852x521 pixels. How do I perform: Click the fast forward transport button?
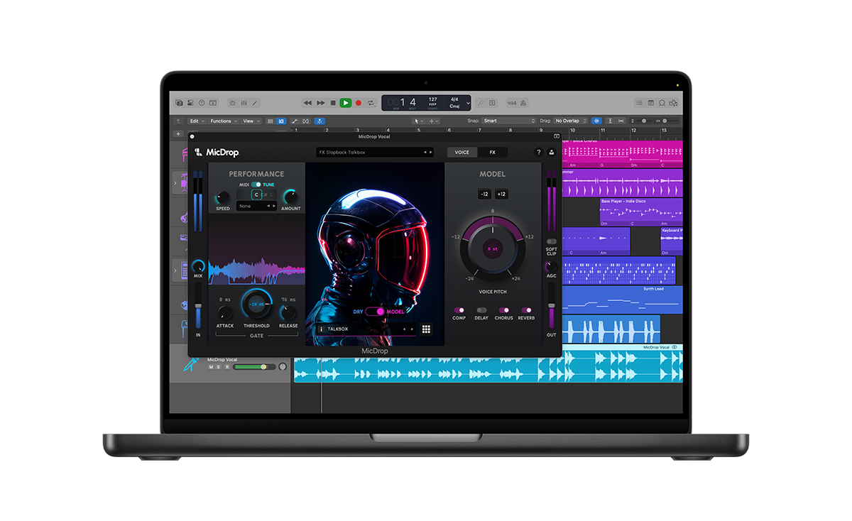click(321, 103)
